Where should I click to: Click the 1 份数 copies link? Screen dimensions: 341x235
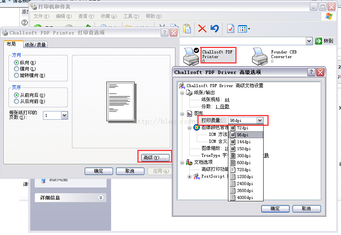click(x=223, y=106)
